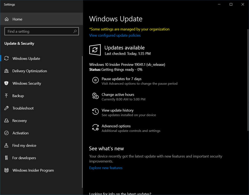Image resolution: width=249 pixels, height=195 pixels.
Task: Click 'See what's new' heading
Action: click(106, 148)
